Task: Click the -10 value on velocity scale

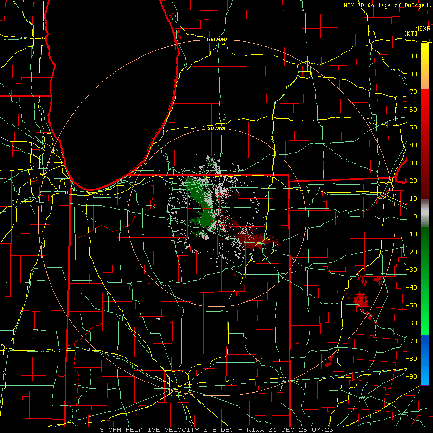Action: click(x=411, y=234)
